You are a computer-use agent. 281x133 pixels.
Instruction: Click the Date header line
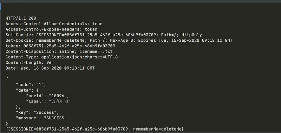pos(50,68)
